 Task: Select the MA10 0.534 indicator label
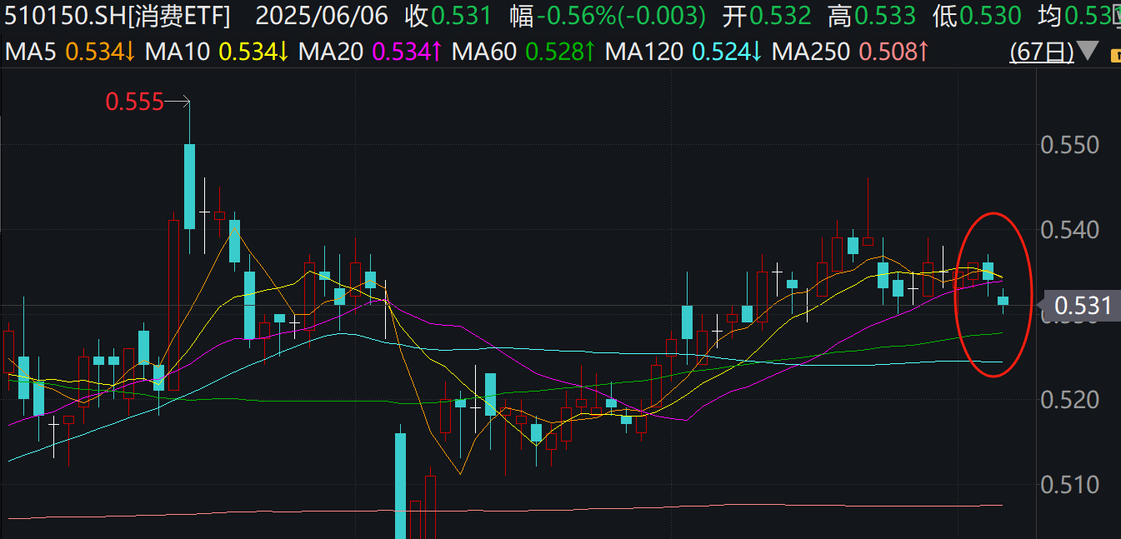pyautogui.click(x=217, y=52)
